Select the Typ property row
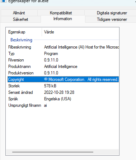The width and height of the screenshot is (136, 160). tap(63, 54)
